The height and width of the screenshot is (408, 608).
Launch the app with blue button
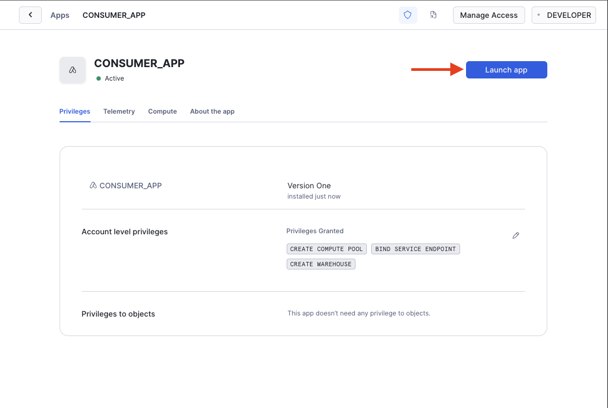coord(507,70)
